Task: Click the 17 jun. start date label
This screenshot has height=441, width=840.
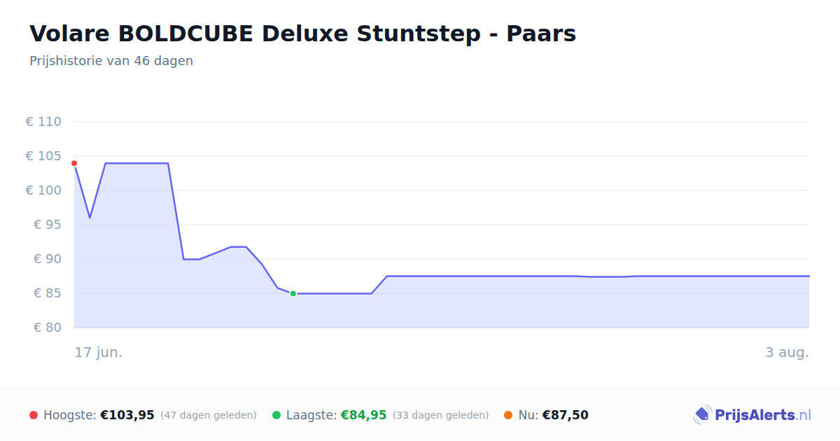Action: pos(99,352)
